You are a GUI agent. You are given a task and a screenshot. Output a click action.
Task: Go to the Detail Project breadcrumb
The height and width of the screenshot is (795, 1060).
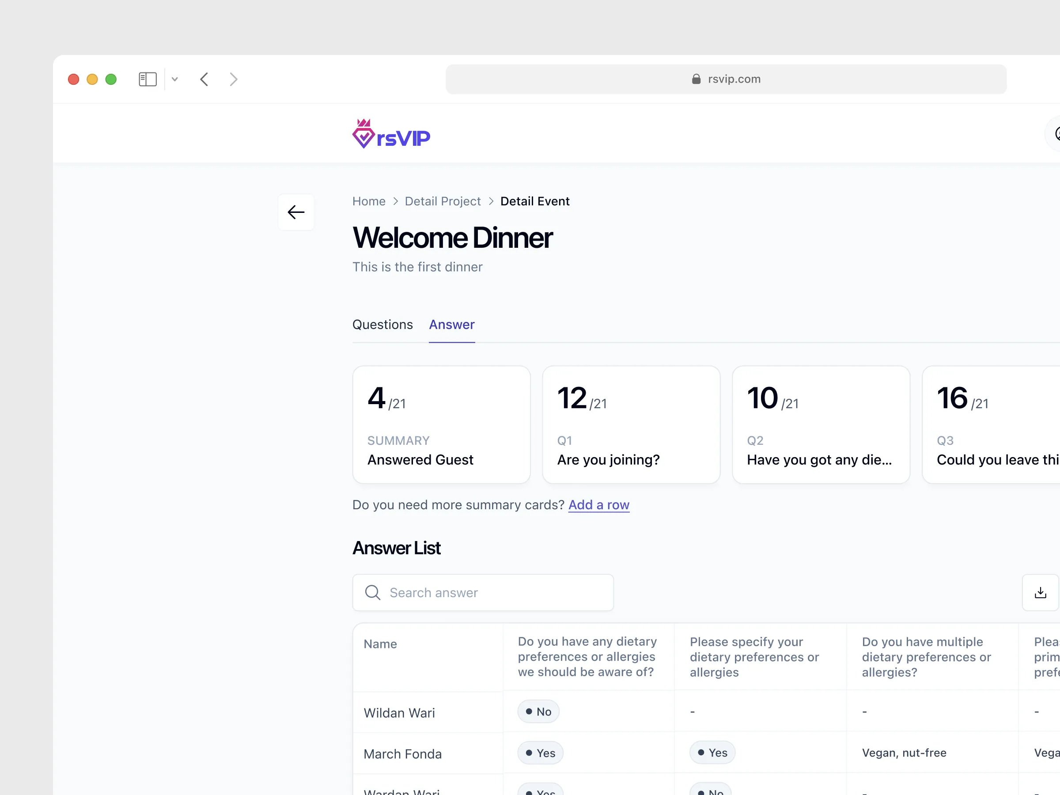442,201
